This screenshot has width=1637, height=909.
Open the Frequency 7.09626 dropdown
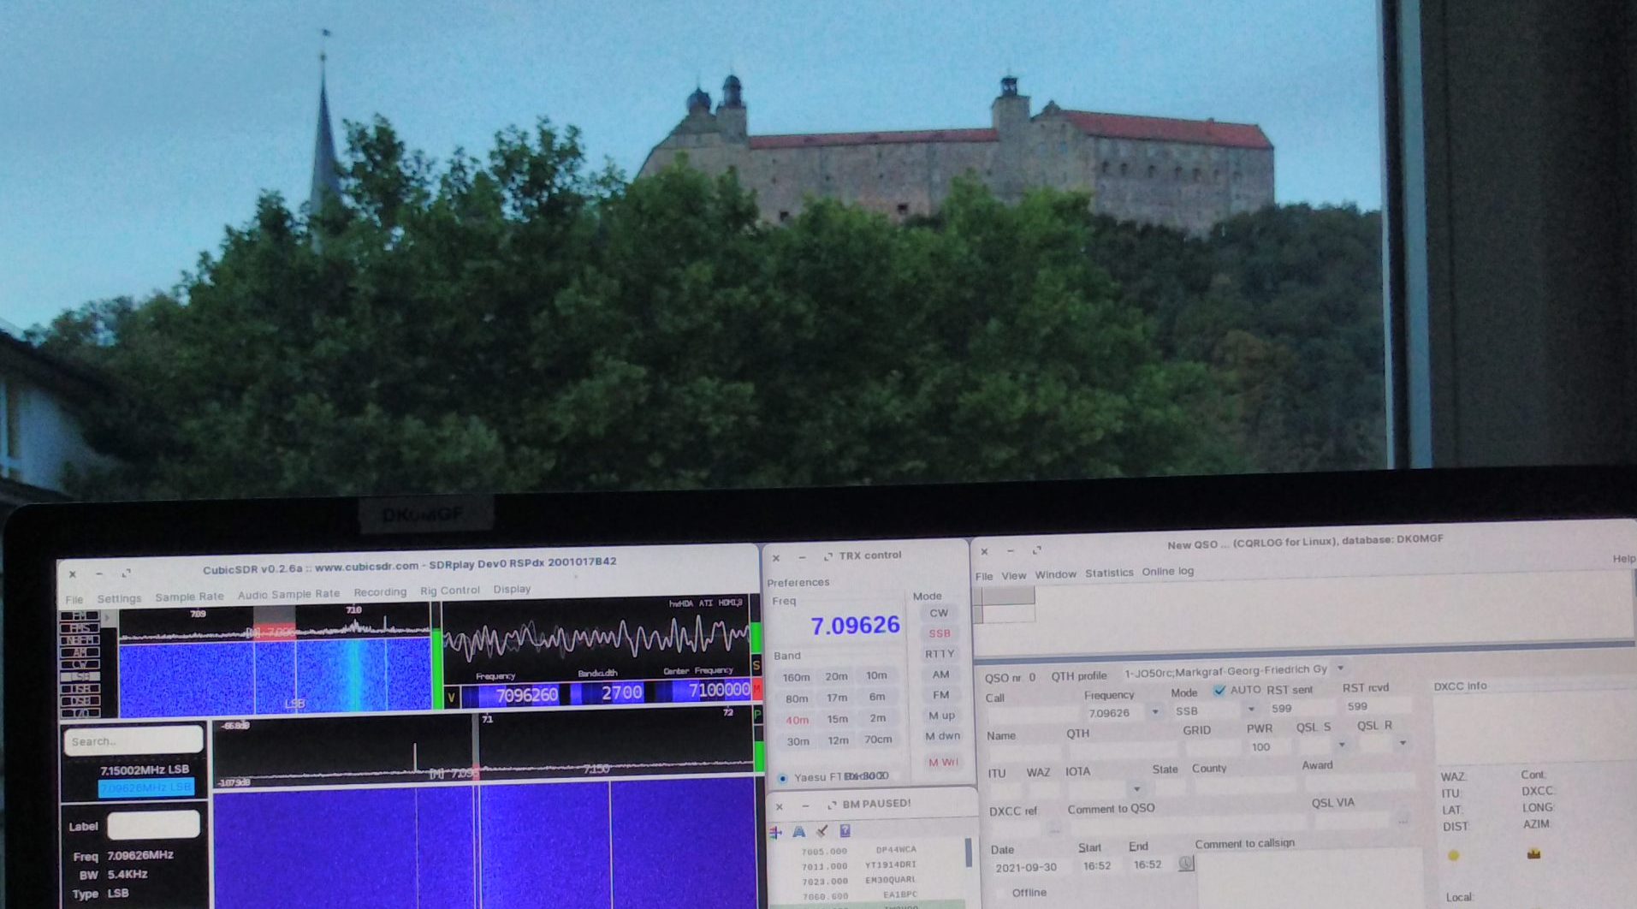(x=1155, y=712)
